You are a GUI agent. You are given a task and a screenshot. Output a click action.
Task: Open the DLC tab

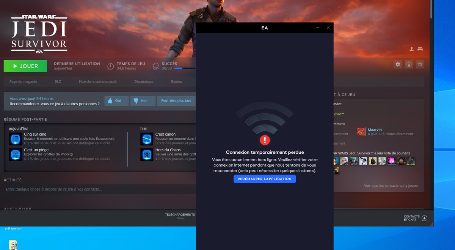click(58, 81)
